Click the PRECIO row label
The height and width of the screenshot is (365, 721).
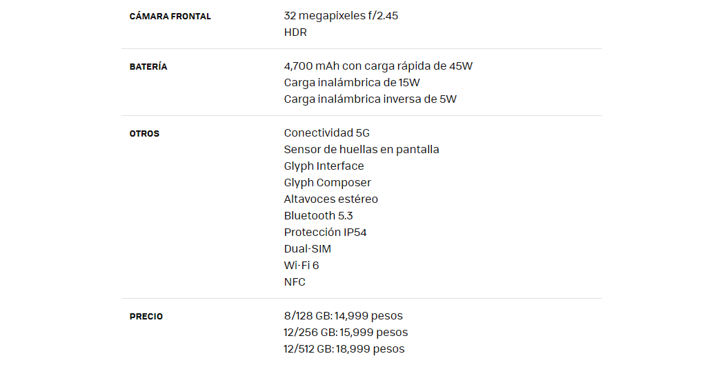tap(146, 317)
